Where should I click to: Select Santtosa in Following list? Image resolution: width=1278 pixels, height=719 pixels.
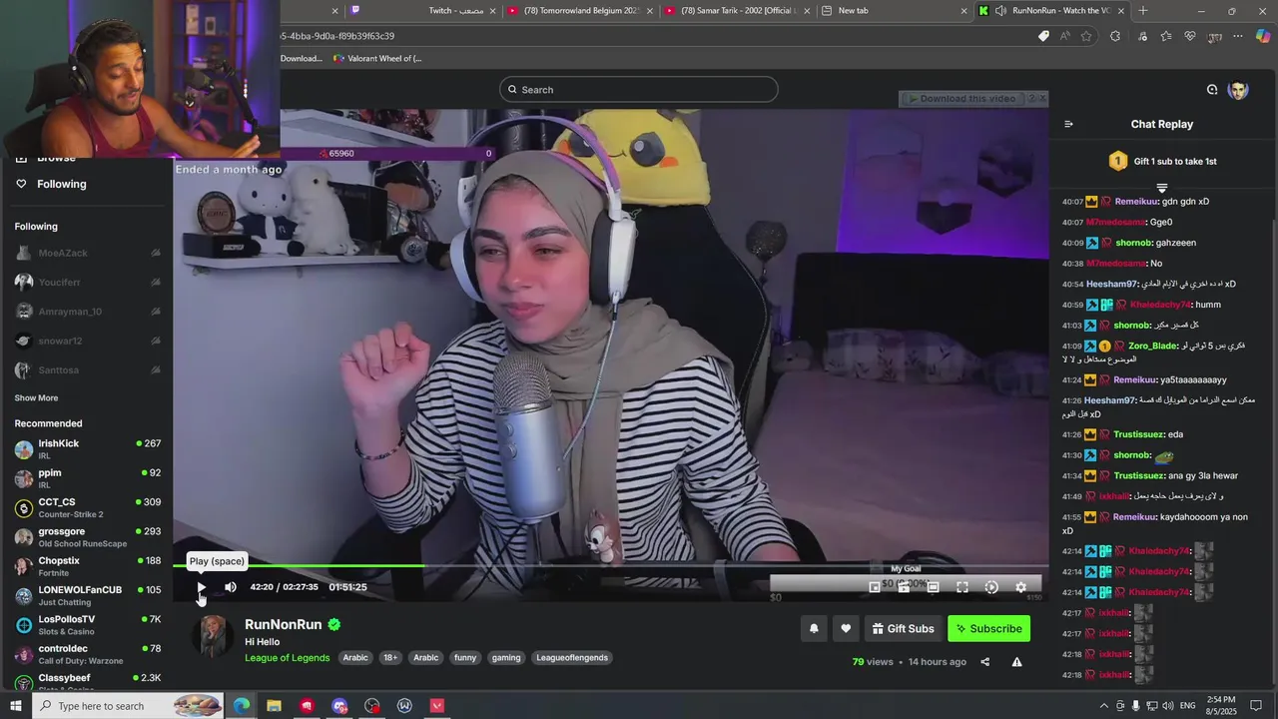click(x=87, y=370)
